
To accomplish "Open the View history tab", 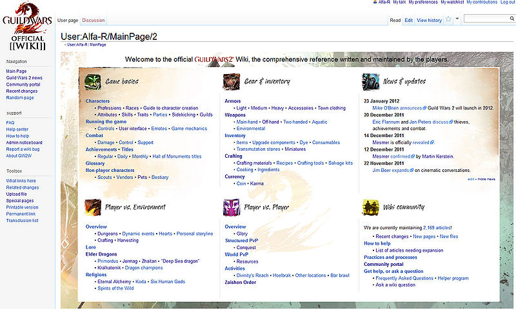I will coord(430,20).
